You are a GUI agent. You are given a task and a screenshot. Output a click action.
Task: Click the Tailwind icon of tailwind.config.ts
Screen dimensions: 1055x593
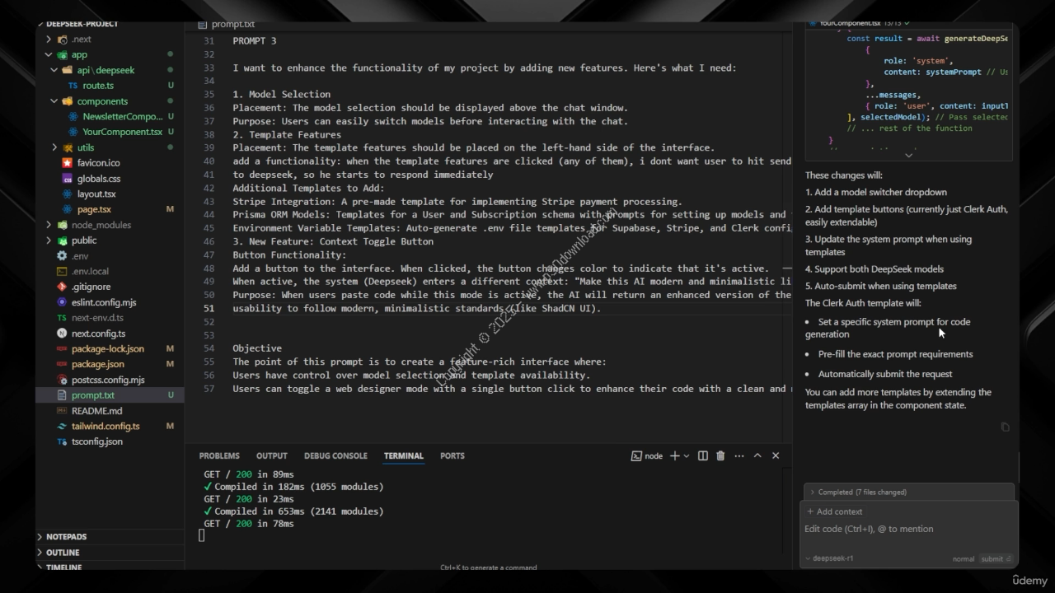(x=62, y=426)
